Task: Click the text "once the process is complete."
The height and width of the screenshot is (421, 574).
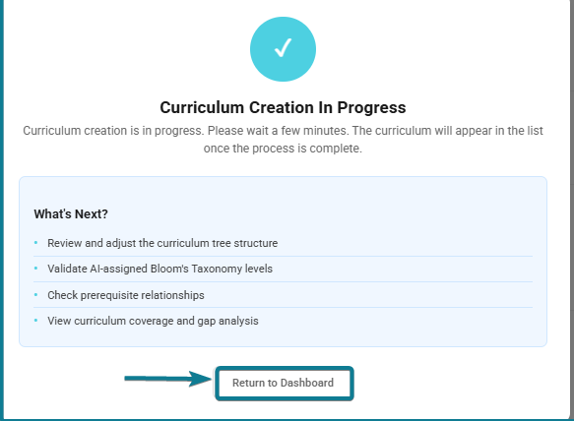Action: tap(283, 149)
